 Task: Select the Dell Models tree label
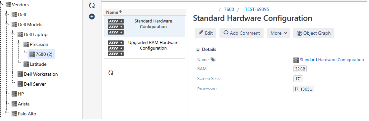(30, 24)
